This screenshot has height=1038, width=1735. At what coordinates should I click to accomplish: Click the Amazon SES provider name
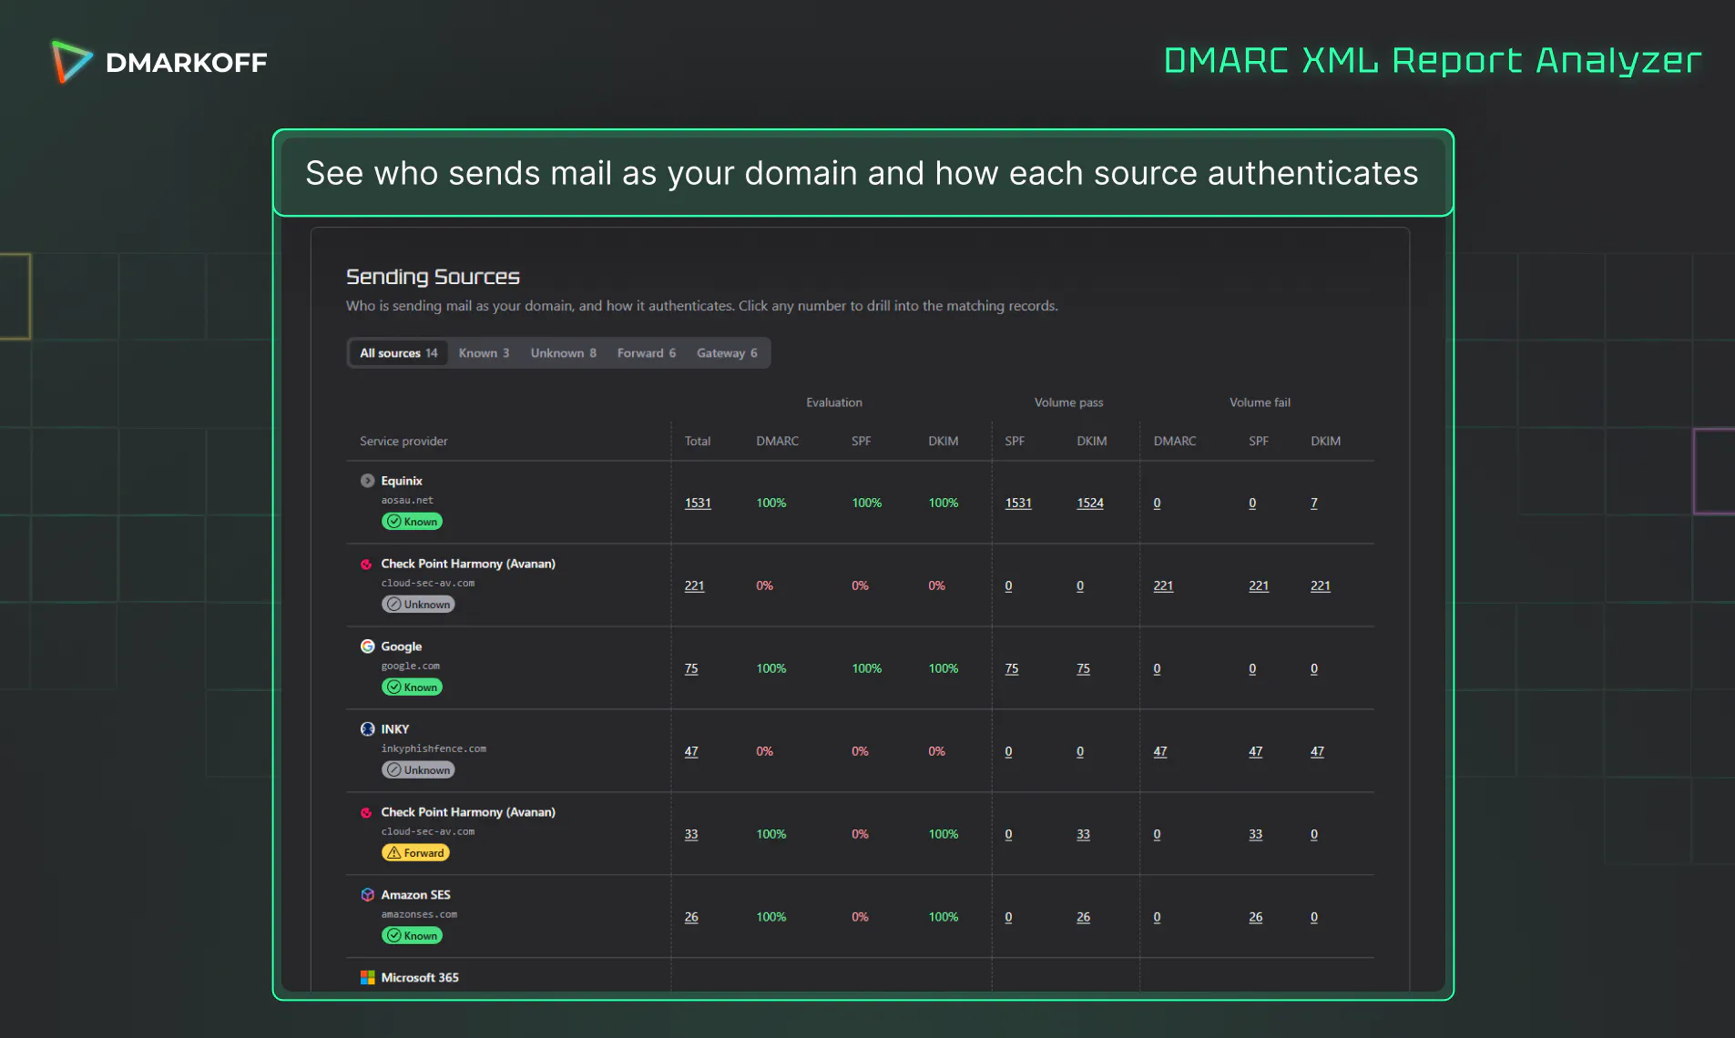click(x=415, y=895)
